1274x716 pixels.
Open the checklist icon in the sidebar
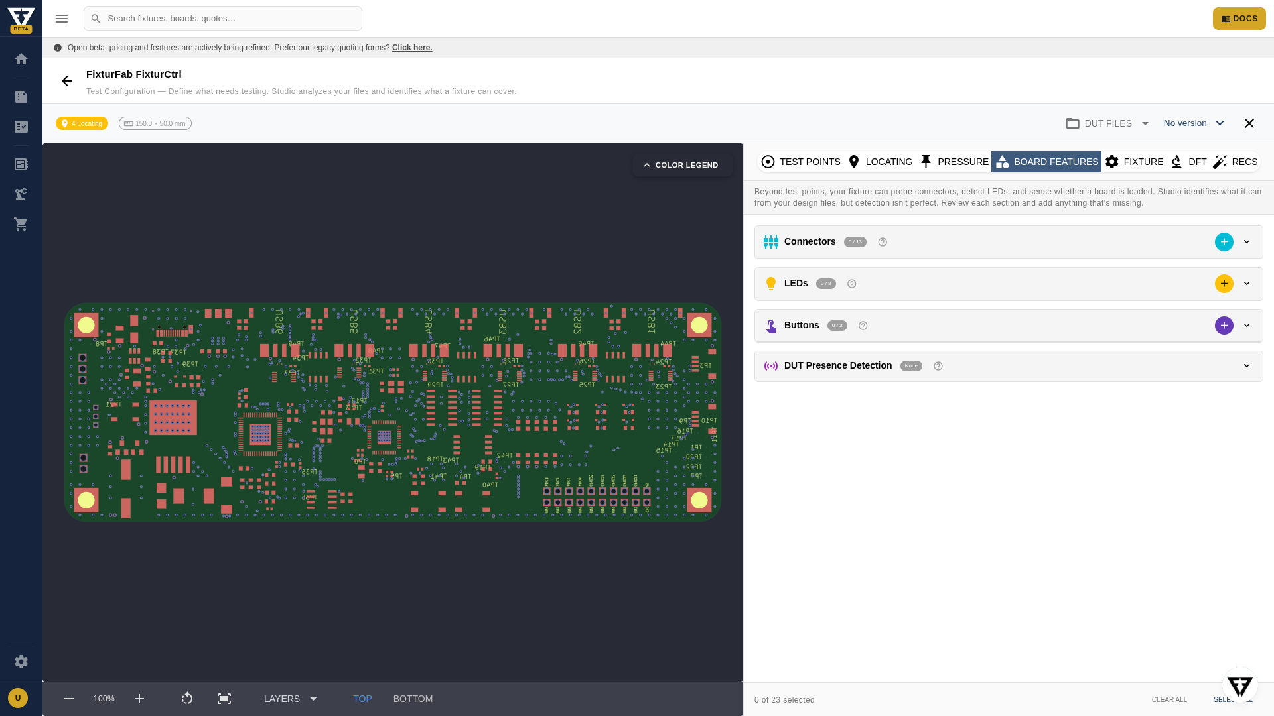[21, 127]
